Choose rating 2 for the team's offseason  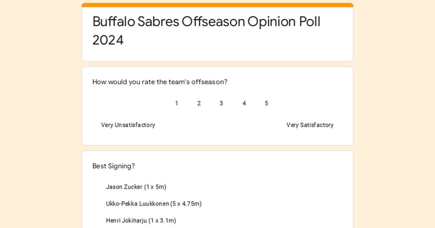(199, 104)
